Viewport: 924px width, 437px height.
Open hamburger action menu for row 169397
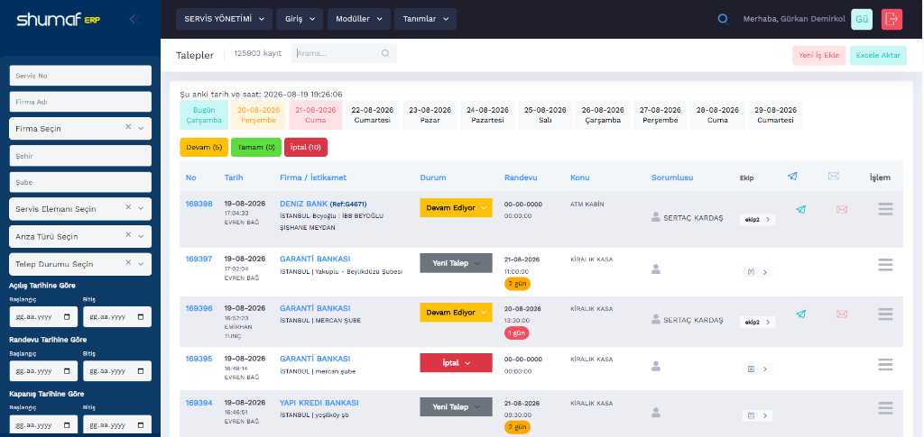coord(885,265)
